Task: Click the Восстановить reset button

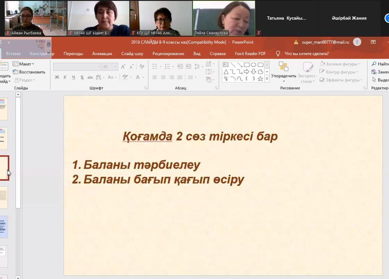Action: coord(29,72)
